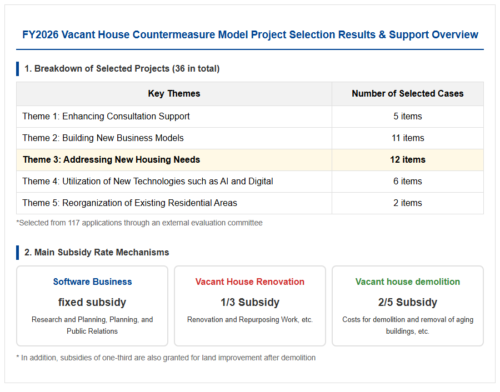Screen dimensions: 500x392
Task: Click the land improvement subsidy footnote
Action: click(166, 358)
